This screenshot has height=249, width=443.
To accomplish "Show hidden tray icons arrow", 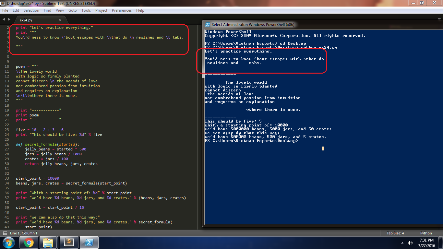I will pyautogui.click(x=402, y=243).
